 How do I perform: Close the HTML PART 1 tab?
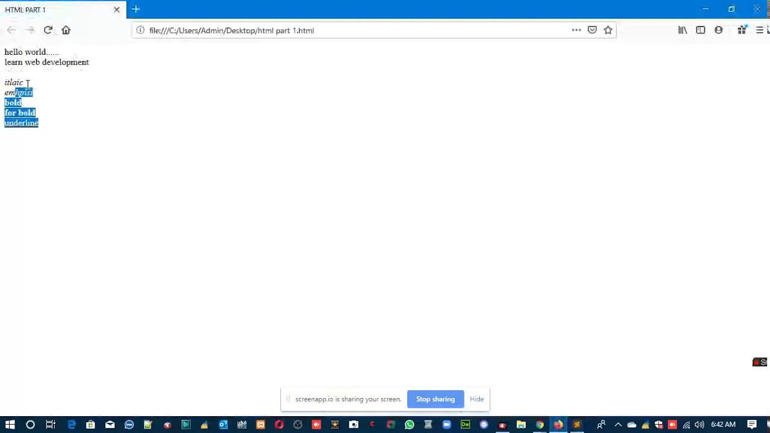point(117,10)
